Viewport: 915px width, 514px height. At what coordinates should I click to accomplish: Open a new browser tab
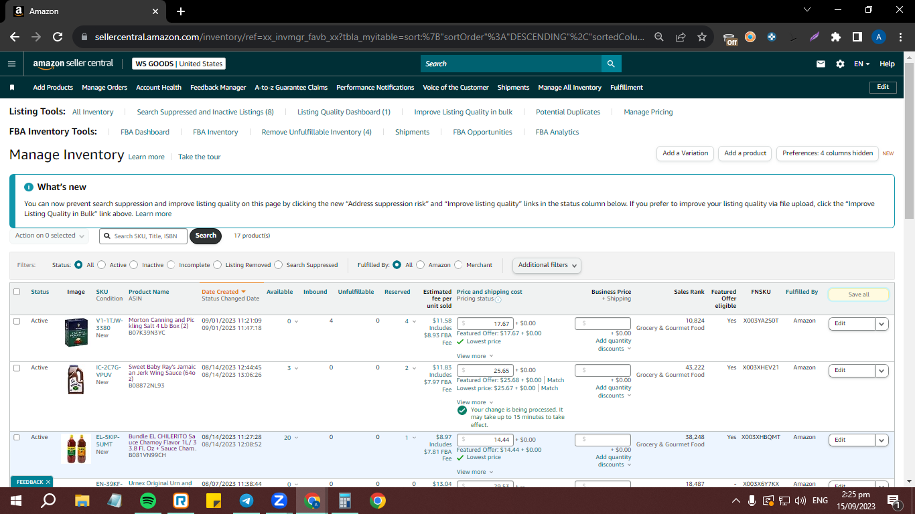181,11
